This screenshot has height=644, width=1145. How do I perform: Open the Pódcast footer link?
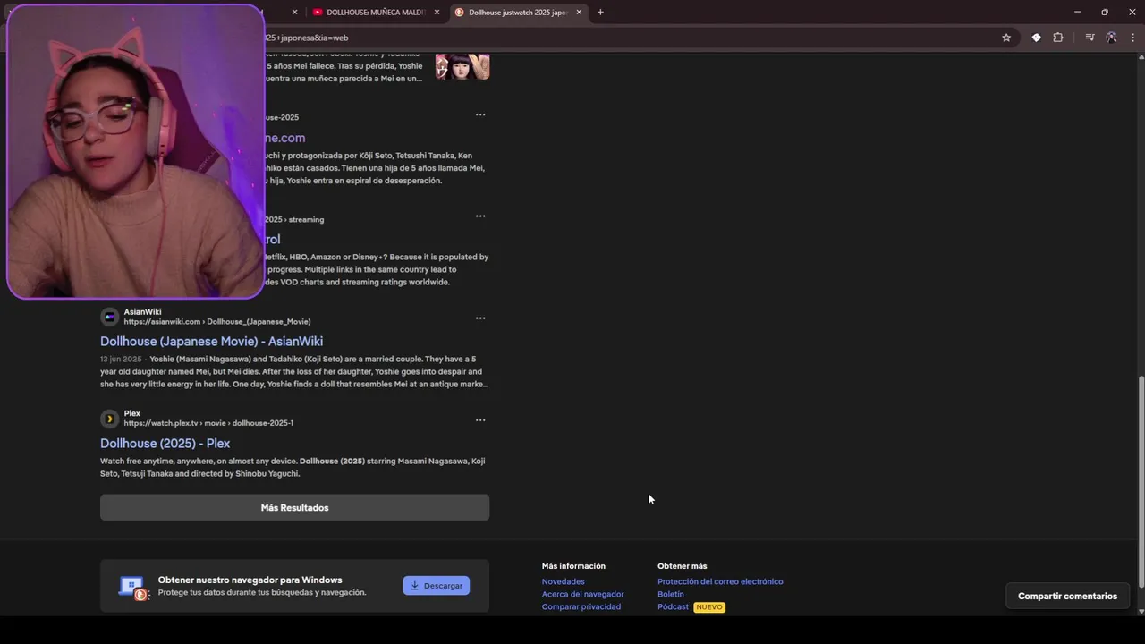pos(673,606)
